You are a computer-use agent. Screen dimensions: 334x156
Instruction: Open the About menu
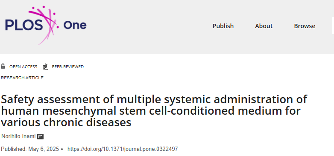(x=264, y=26)
